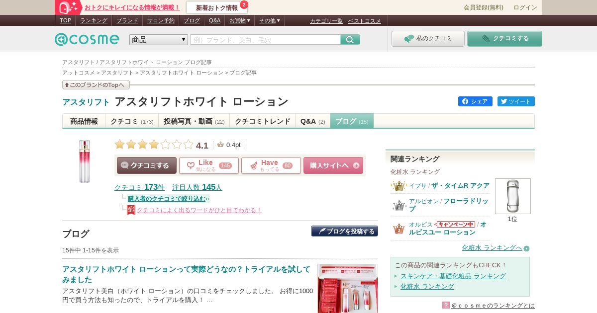Expand the その他 menu

pos(269,20)
